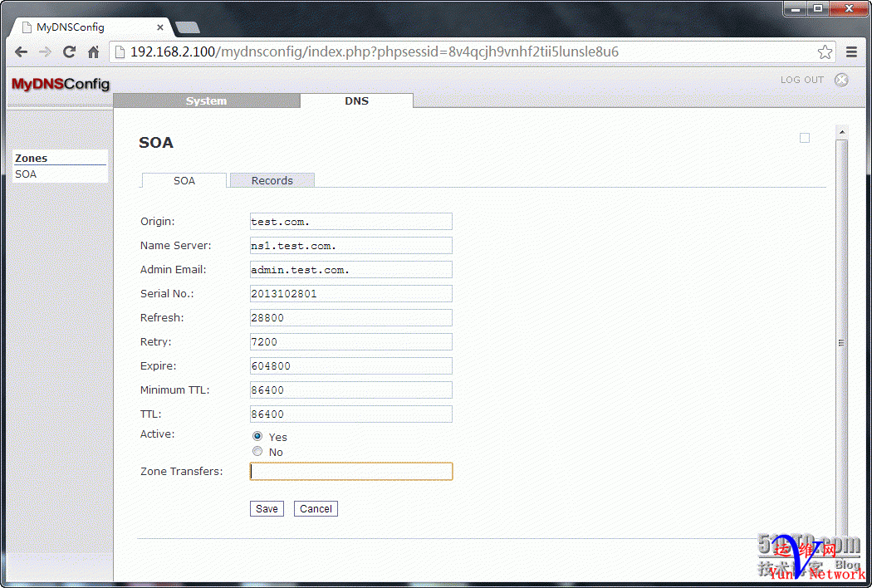Image resolution: width=872 pixels, height=588 pixels.
Task: Click the Minimum TTL label
Action: [174, 390]
